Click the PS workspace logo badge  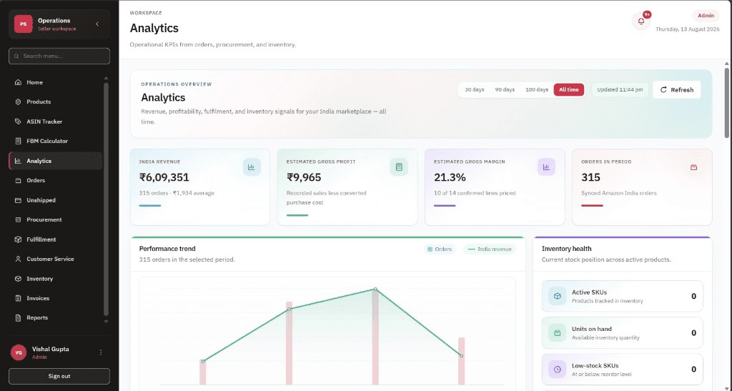pos(23,24)
